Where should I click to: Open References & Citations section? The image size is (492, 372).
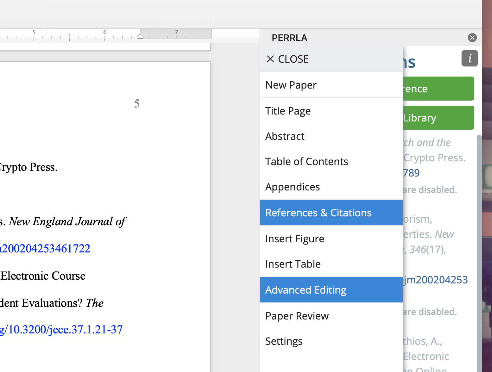pos(331,213)
